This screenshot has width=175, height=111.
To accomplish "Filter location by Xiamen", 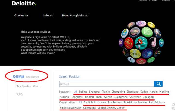I will point(89,97).
